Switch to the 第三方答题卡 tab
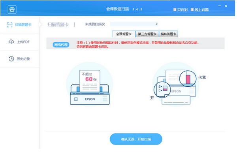 coord(147,34)
